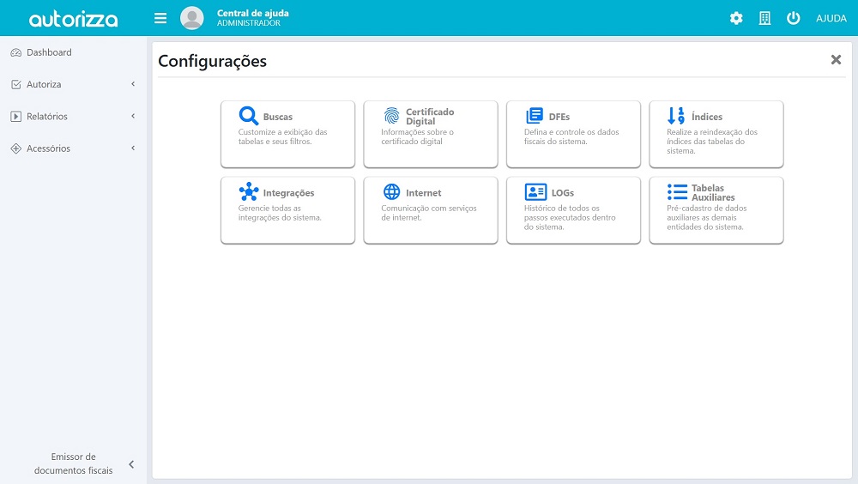Close the Configurações panel
The height and width of the screenshot is (484, 858).
pyautogui.click(x=836, y=60)
